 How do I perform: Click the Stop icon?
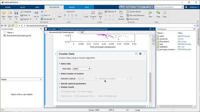165,12
